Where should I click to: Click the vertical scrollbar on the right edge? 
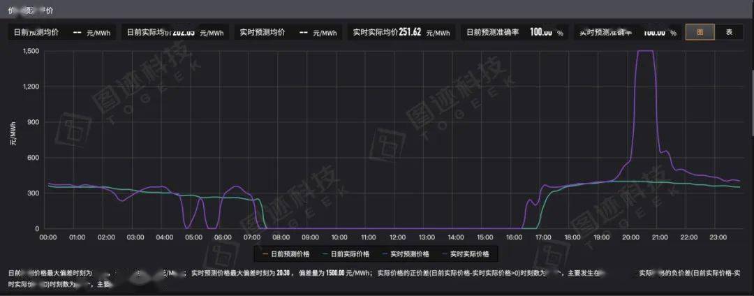(751, 105)
